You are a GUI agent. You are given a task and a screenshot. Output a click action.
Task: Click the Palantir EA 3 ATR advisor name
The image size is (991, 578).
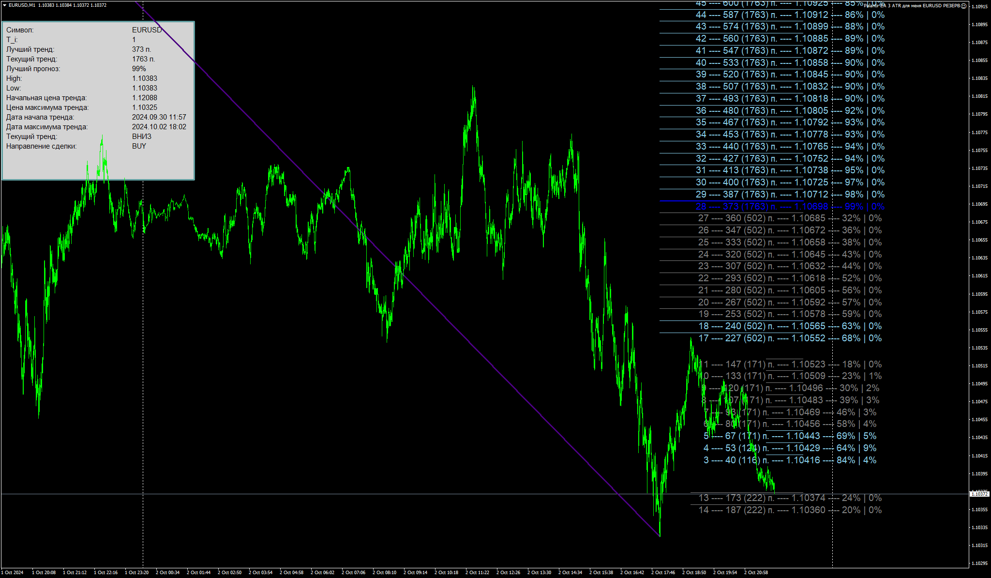912,6
